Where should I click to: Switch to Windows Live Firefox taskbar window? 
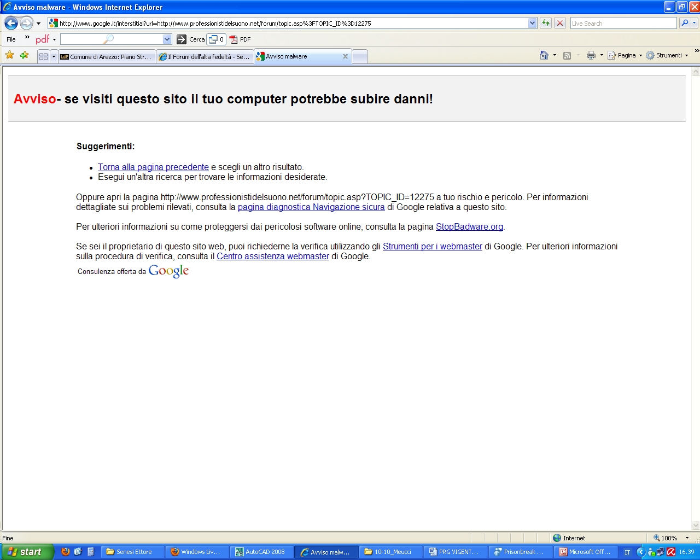tap(197, 552)
